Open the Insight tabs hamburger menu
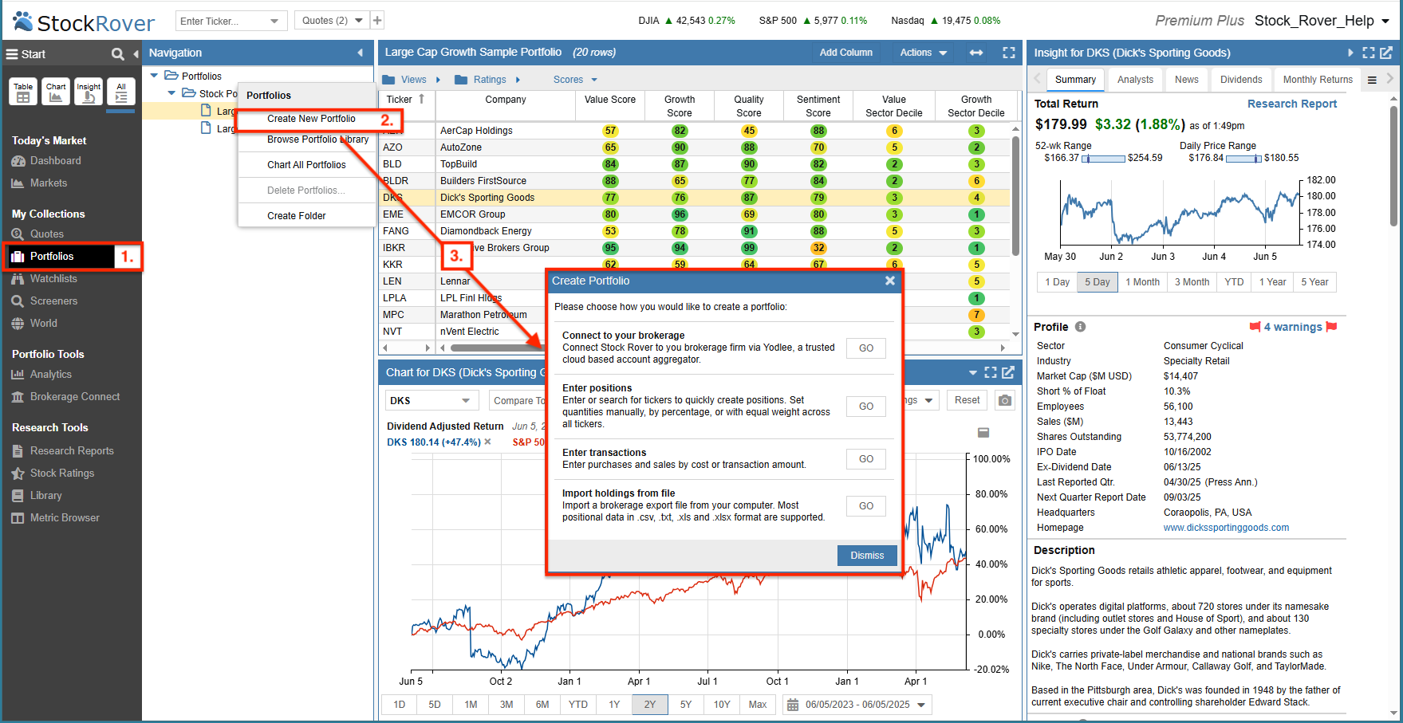The image size is (1403, 723). click(1372, 80)
